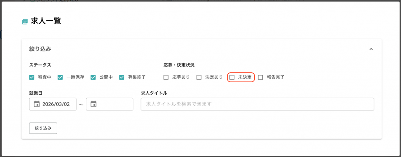Uncheck the 一時保存 status checkbox
The height and width of the screenshot is (157, 401).
coord(60,77)
